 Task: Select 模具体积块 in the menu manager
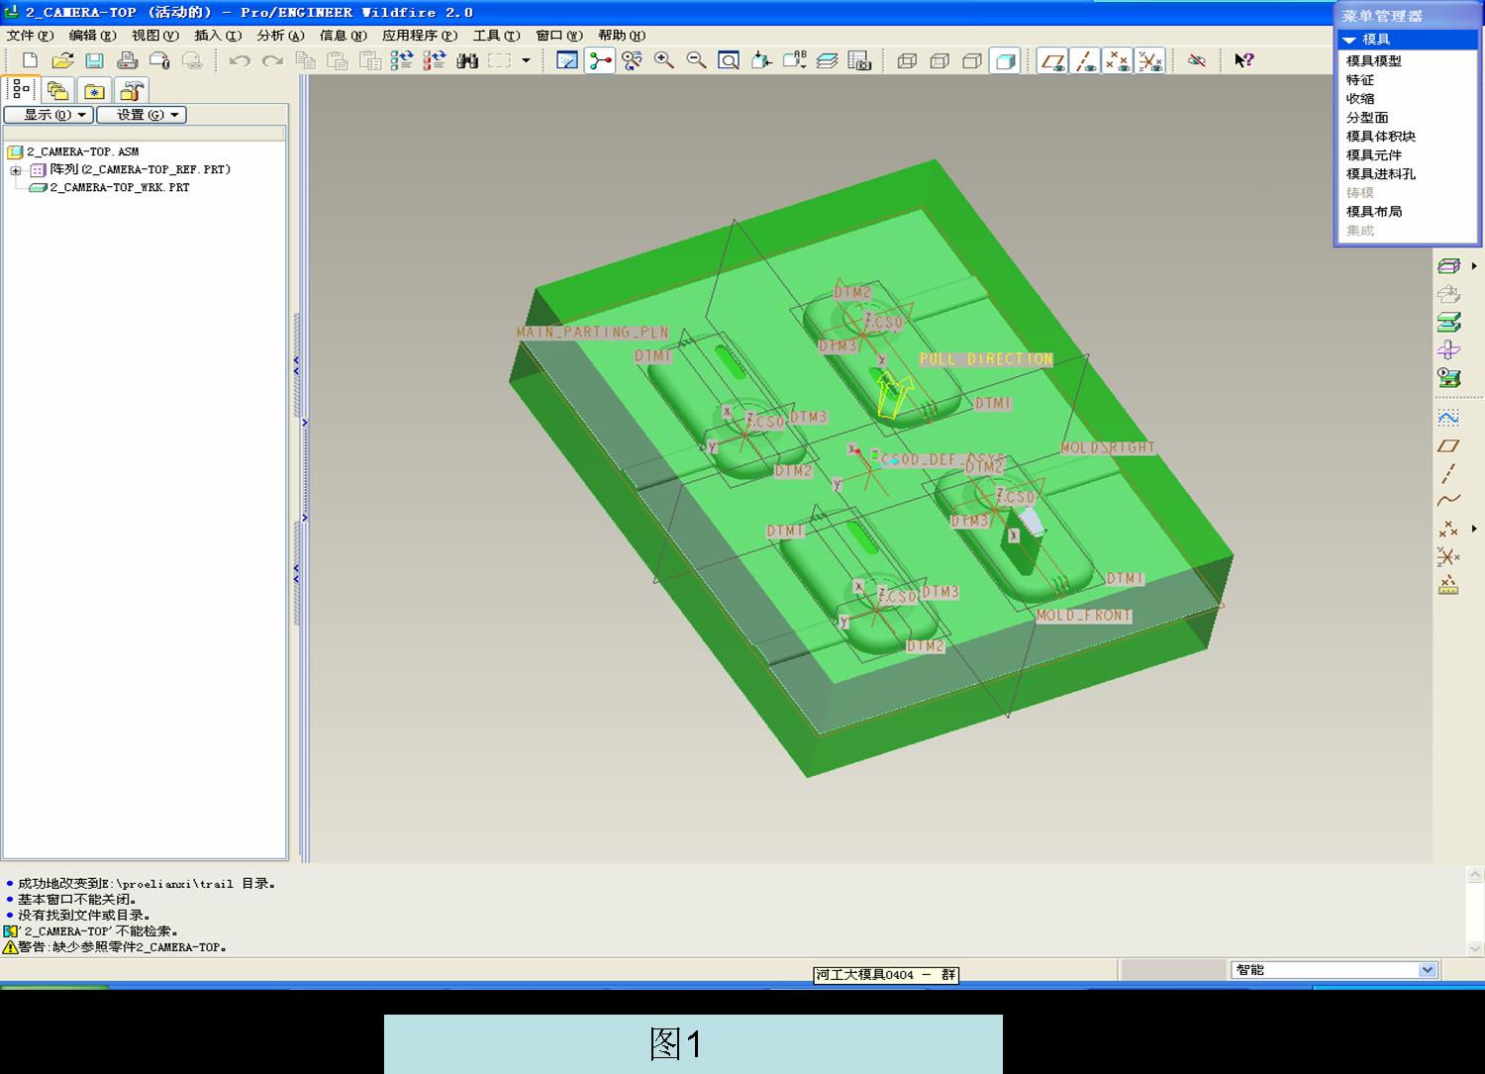point(1381,136)
